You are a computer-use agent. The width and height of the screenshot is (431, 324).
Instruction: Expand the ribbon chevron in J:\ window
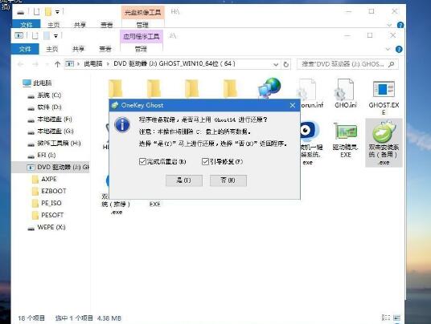tap(388, 50)
